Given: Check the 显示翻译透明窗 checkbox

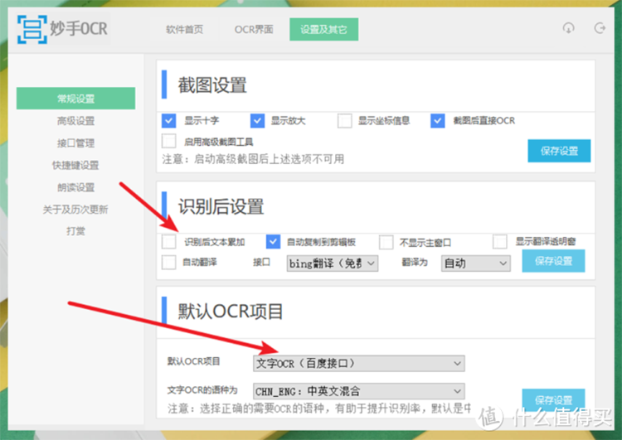Looking at the screenshot, I should coord(500,241).
